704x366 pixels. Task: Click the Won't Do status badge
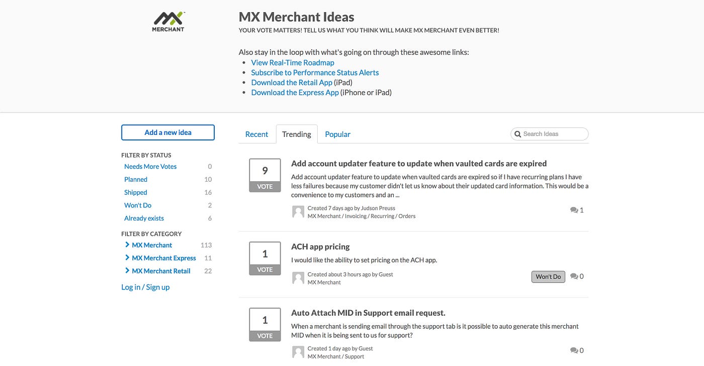coord(548,276)
